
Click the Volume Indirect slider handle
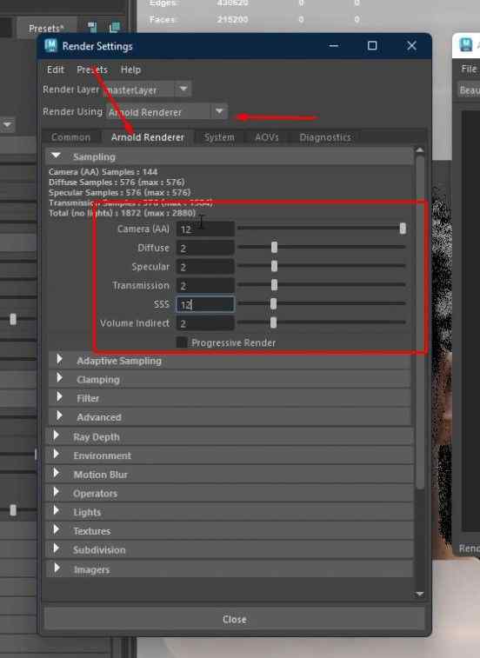273,322
